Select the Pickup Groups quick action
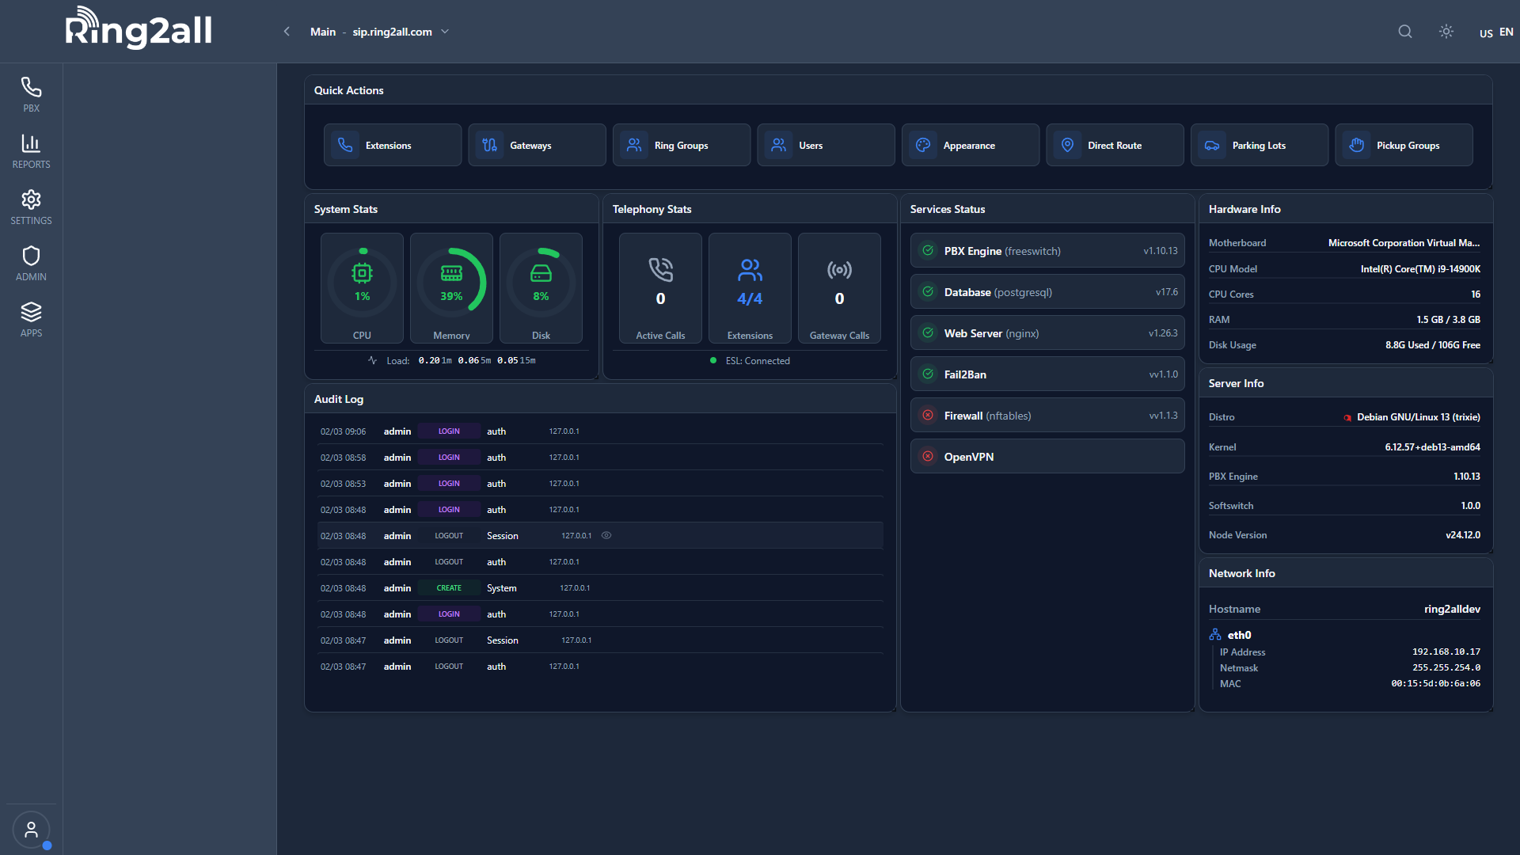The height and width of the screenshot is (855, 1520). tap(1404, 145)
